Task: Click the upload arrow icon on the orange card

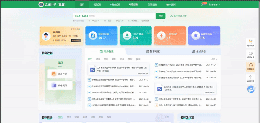Action: [x=161, y=35]
